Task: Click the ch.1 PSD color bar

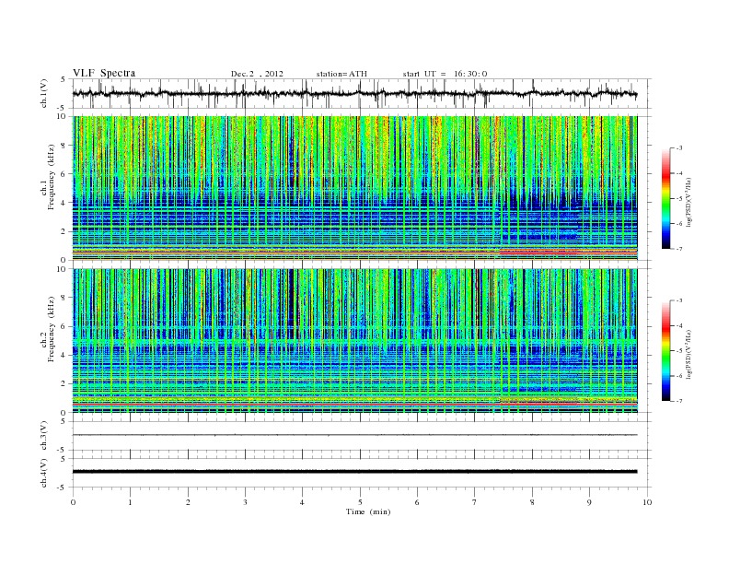Action: 665,198
